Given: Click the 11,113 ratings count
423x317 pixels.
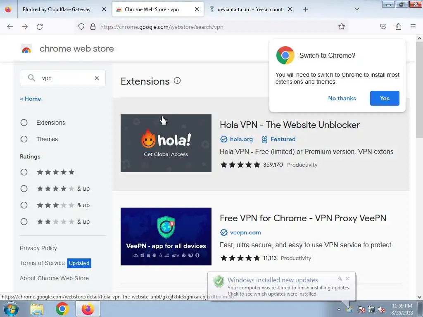Looking at the screenshot, I should [270, 258].
